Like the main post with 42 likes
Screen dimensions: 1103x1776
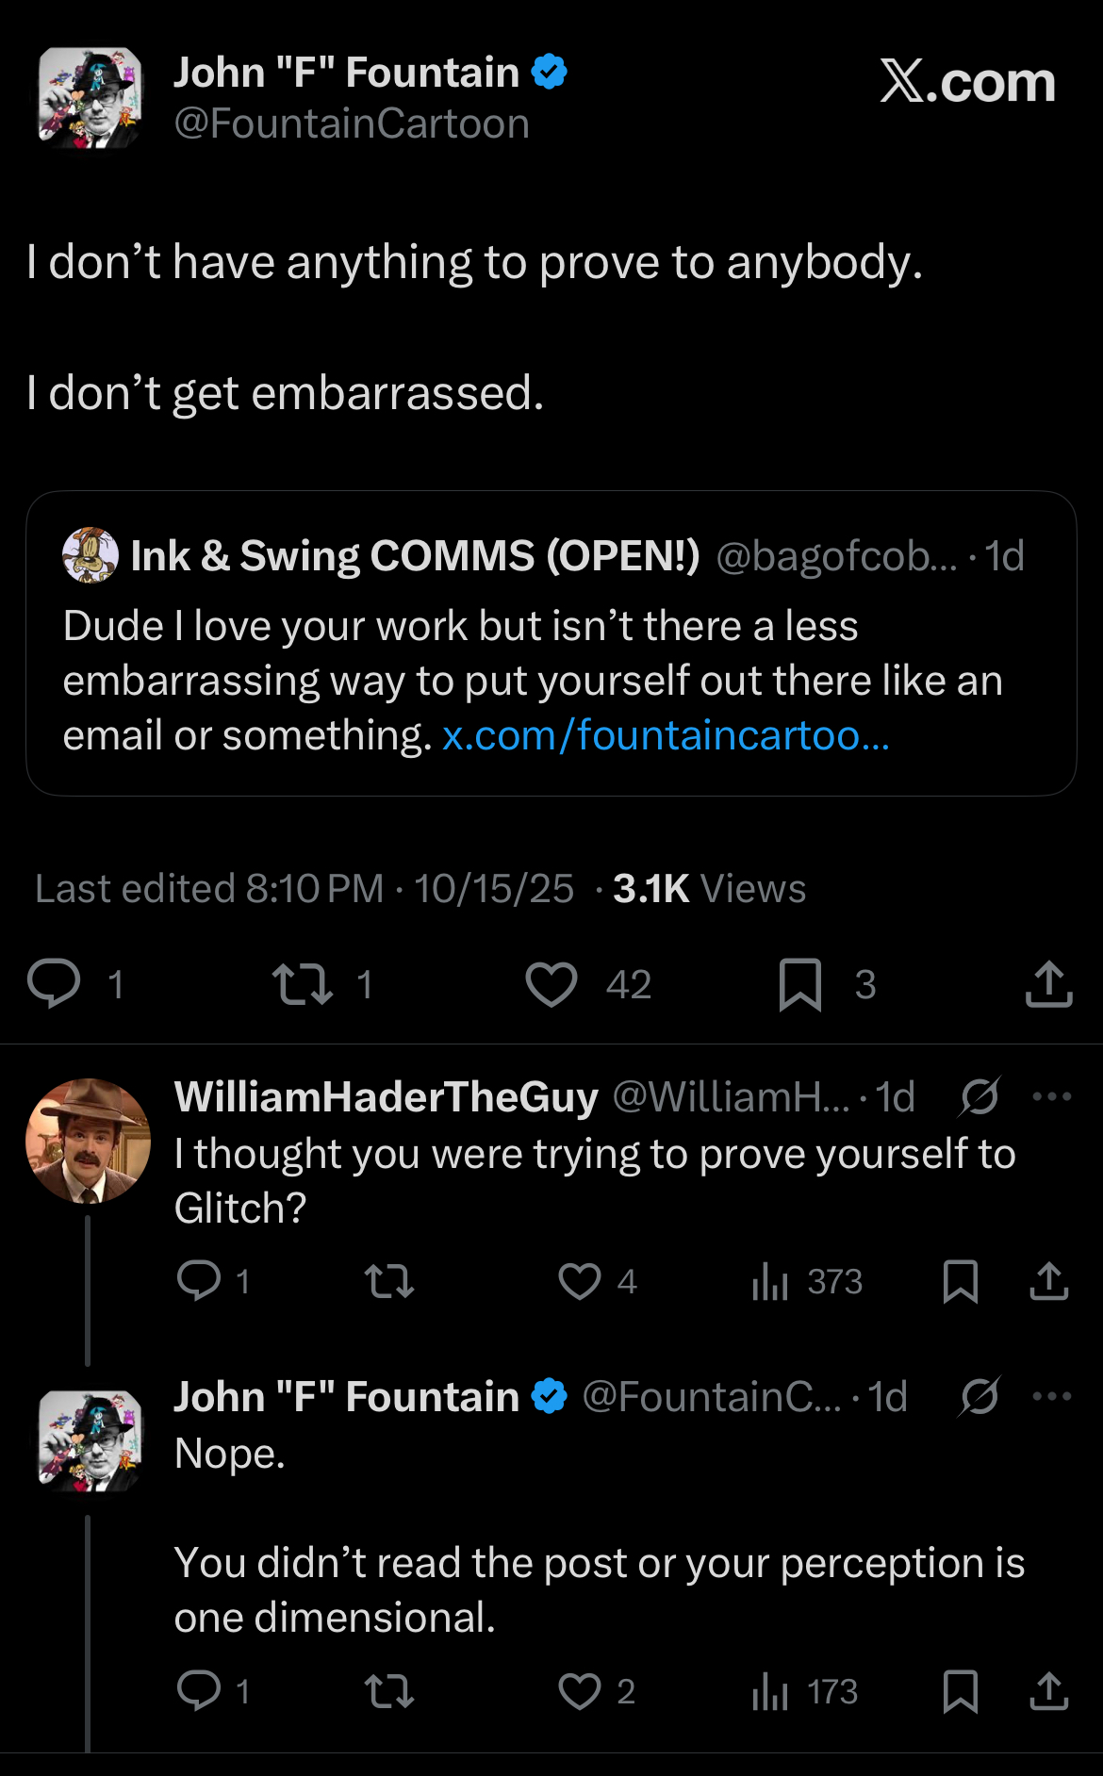click(551, 984)
